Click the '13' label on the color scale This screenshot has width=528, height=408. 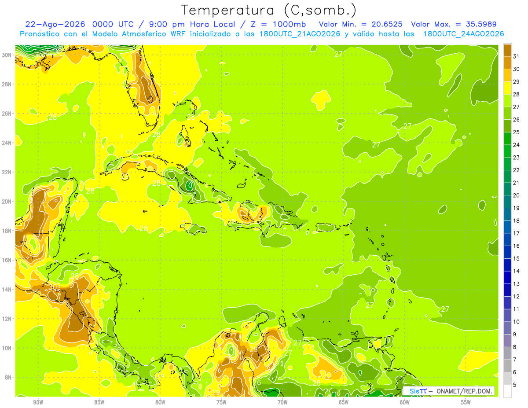(517, 284)
